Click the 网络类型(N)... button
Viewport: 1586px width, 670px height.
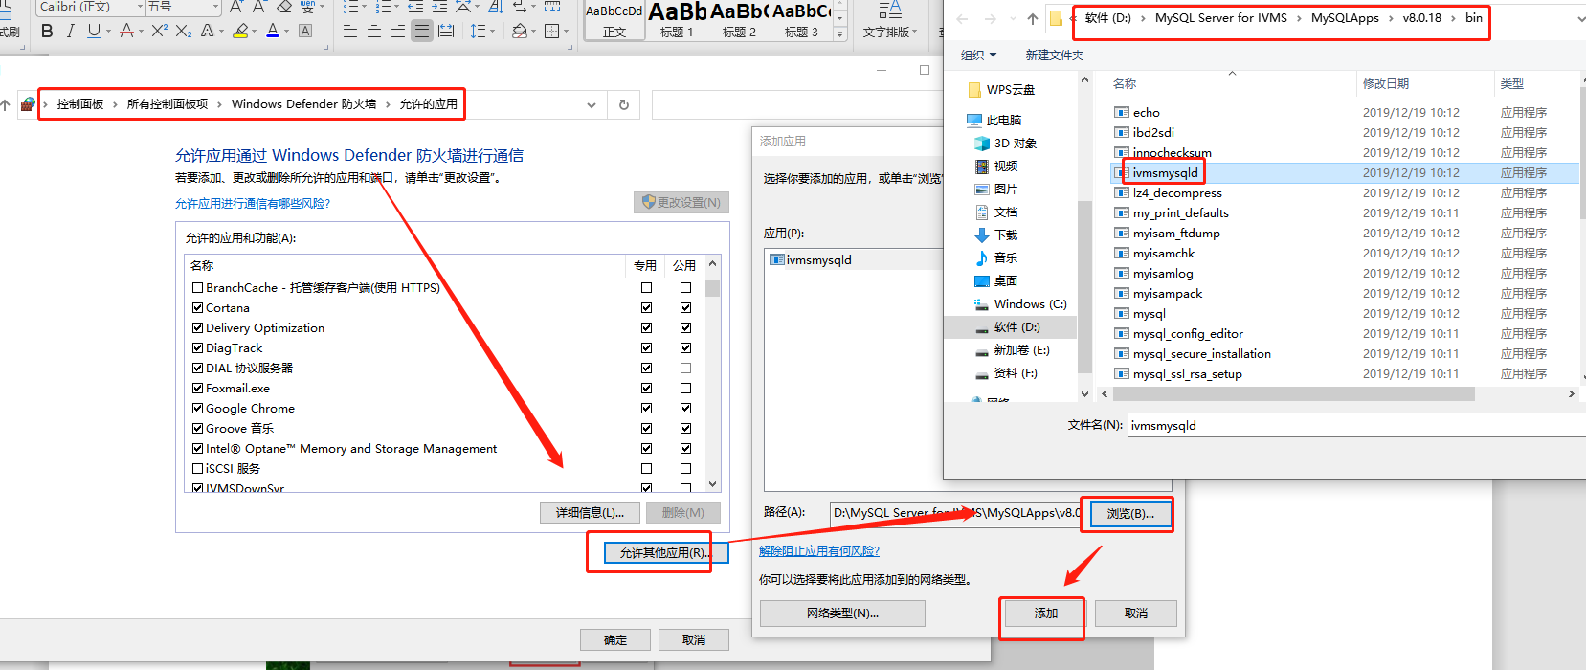[x=842, y=614]
